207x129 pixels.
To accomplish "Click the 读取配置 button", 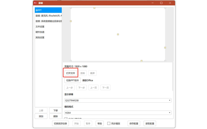I will click(150, 124).
